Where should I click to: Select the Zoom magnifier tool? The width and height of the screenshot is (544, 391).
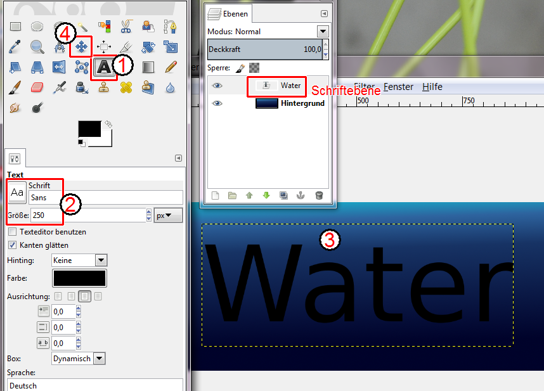pyautogui.click(x=37, y=47)
